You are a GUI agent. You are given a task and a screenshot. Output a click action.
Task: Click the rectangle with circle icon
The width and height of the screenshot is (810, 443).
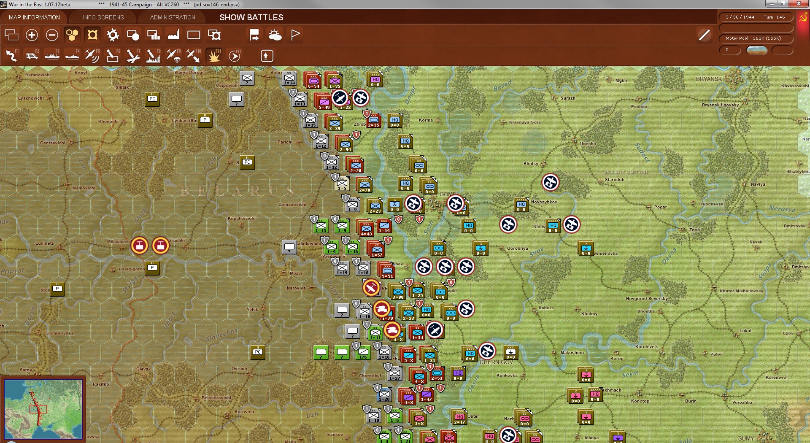point(133,35)
